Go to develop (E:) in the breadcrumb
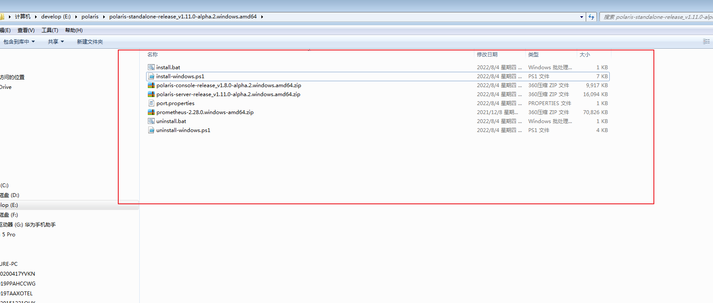The width and height of the screenshot is (713, 303). coord(56,17)
